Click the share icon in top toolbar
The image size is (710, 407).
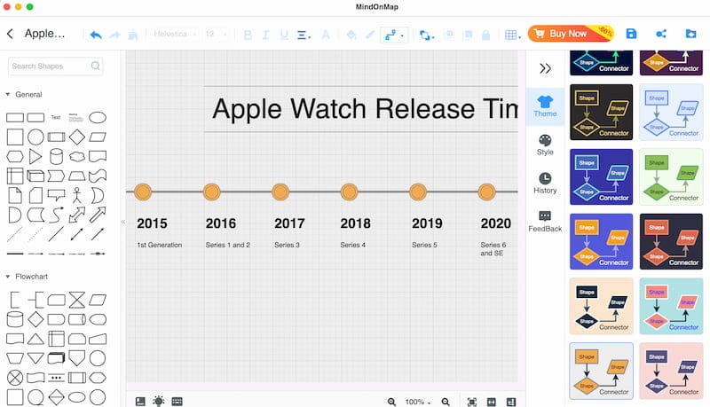(661, 34)
